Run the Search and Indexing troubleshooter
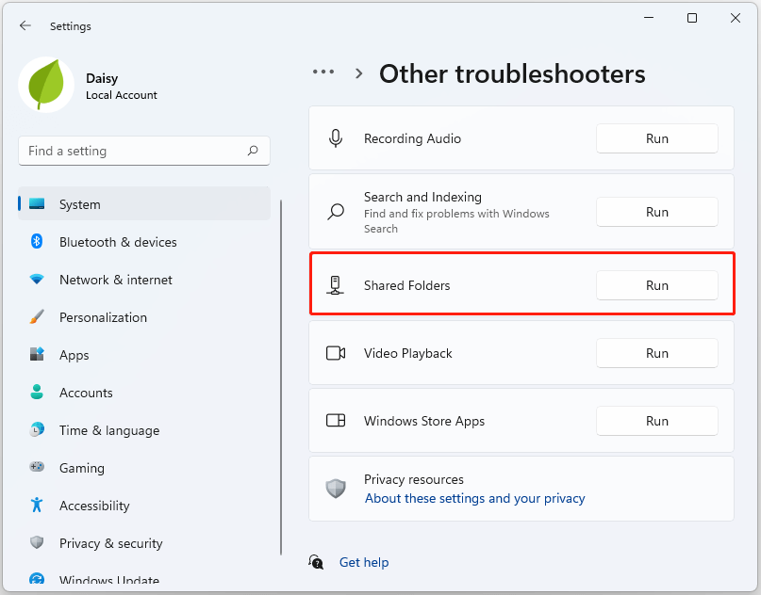Viewport: 761px width, 595px height. click(656, 212)
